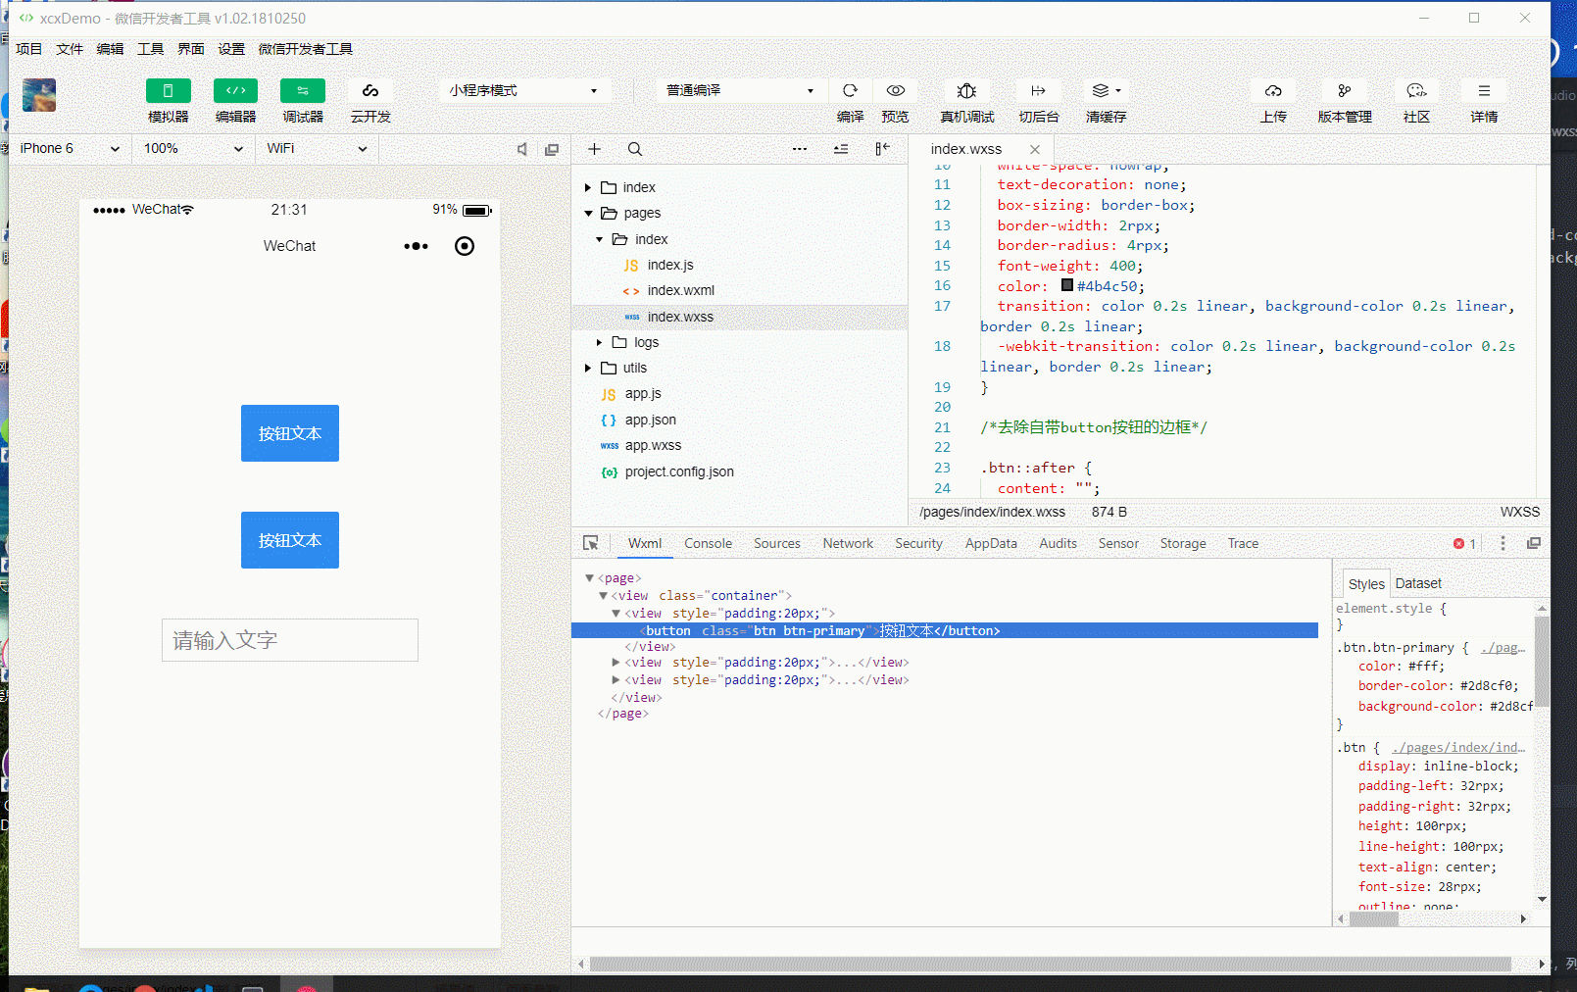Open the 100% zoom dropdown
Screen dimensions: 1577x992
pos(192,149)
